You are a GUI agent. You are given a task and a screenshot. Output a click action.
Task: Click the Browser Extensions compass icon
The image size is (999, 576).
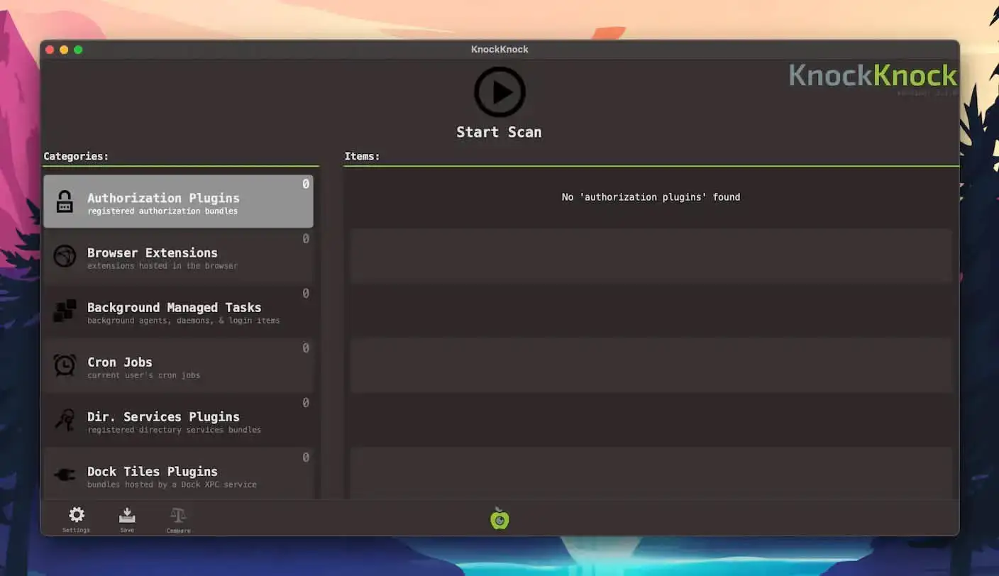coord(65,256)
